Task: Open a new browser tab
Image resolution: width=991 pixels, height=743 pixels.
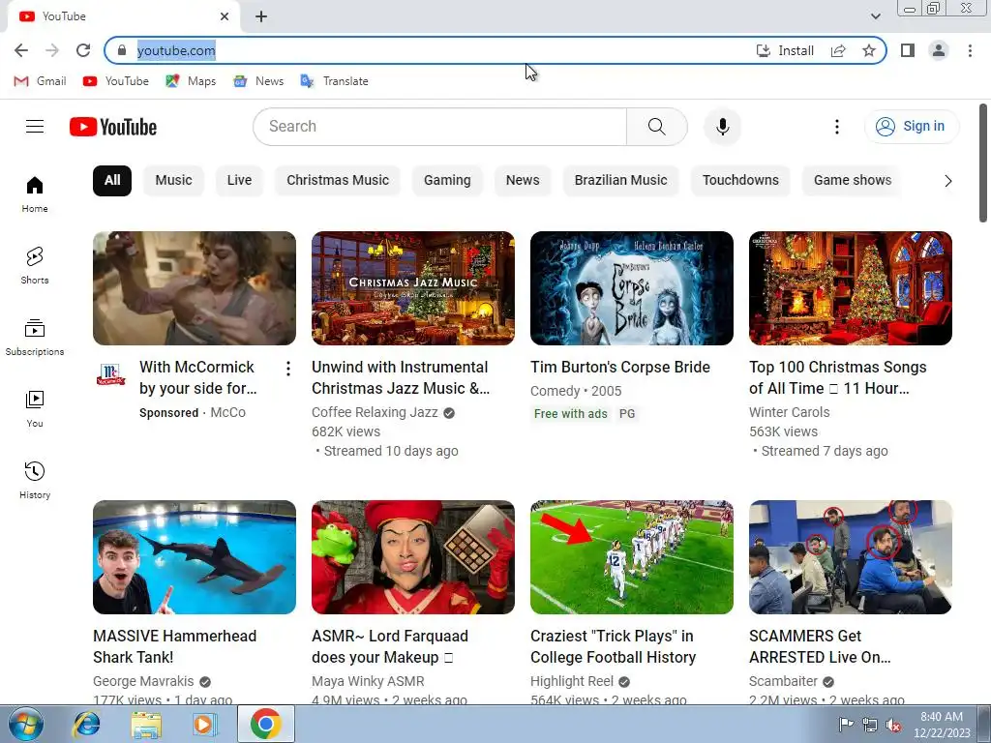Action: tap(261, 16)
